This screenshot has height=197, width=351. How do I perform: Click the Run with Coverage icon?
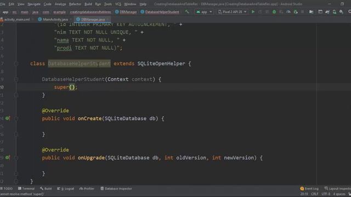pyautogui.click(x=281, y=12)
